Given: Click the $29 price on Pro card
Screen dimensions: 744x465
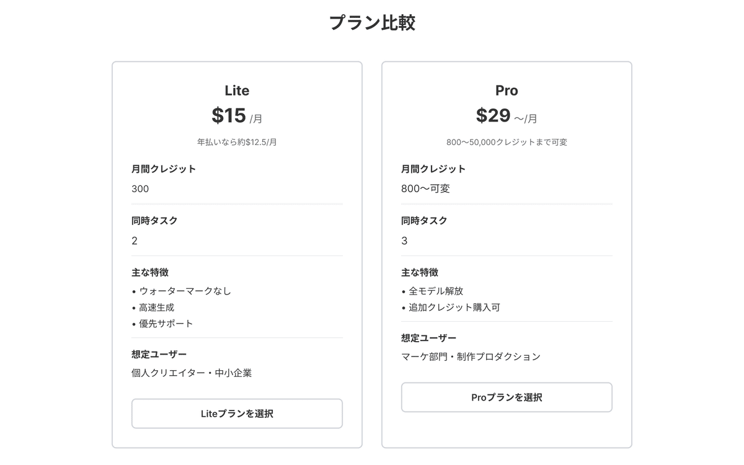Looking at the screenshot, I should point(494,115).
